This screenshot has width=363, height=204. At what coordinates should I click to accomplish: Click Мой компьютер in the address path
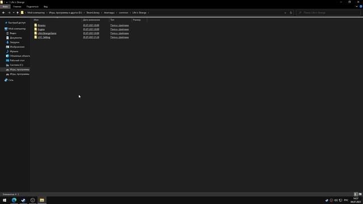click(36, 12)
